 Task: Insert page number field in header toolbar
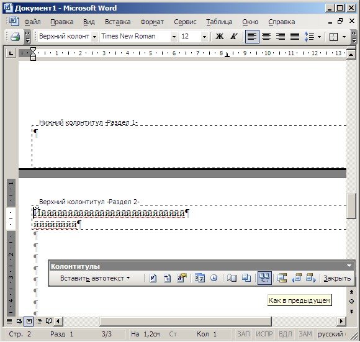pyautogui.click(x=153, y=278)
